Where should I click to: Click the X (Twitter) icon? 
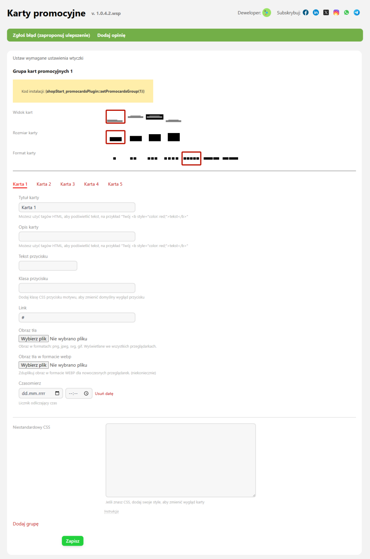326,12
